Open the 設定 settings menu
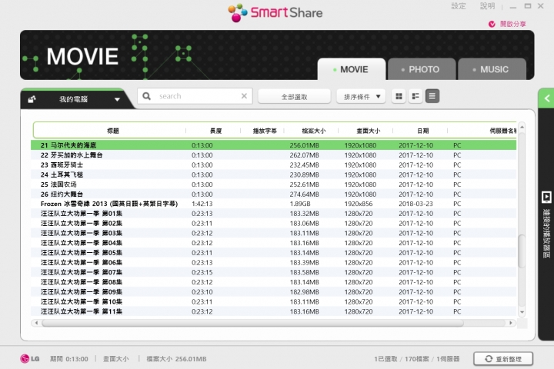 click(459, 6)
